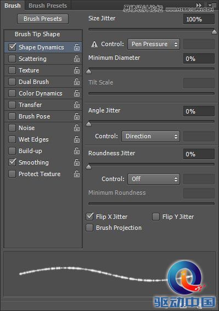Open Size Jitter Control dropdown (Pen Pressure)

(x=154, y=44)
